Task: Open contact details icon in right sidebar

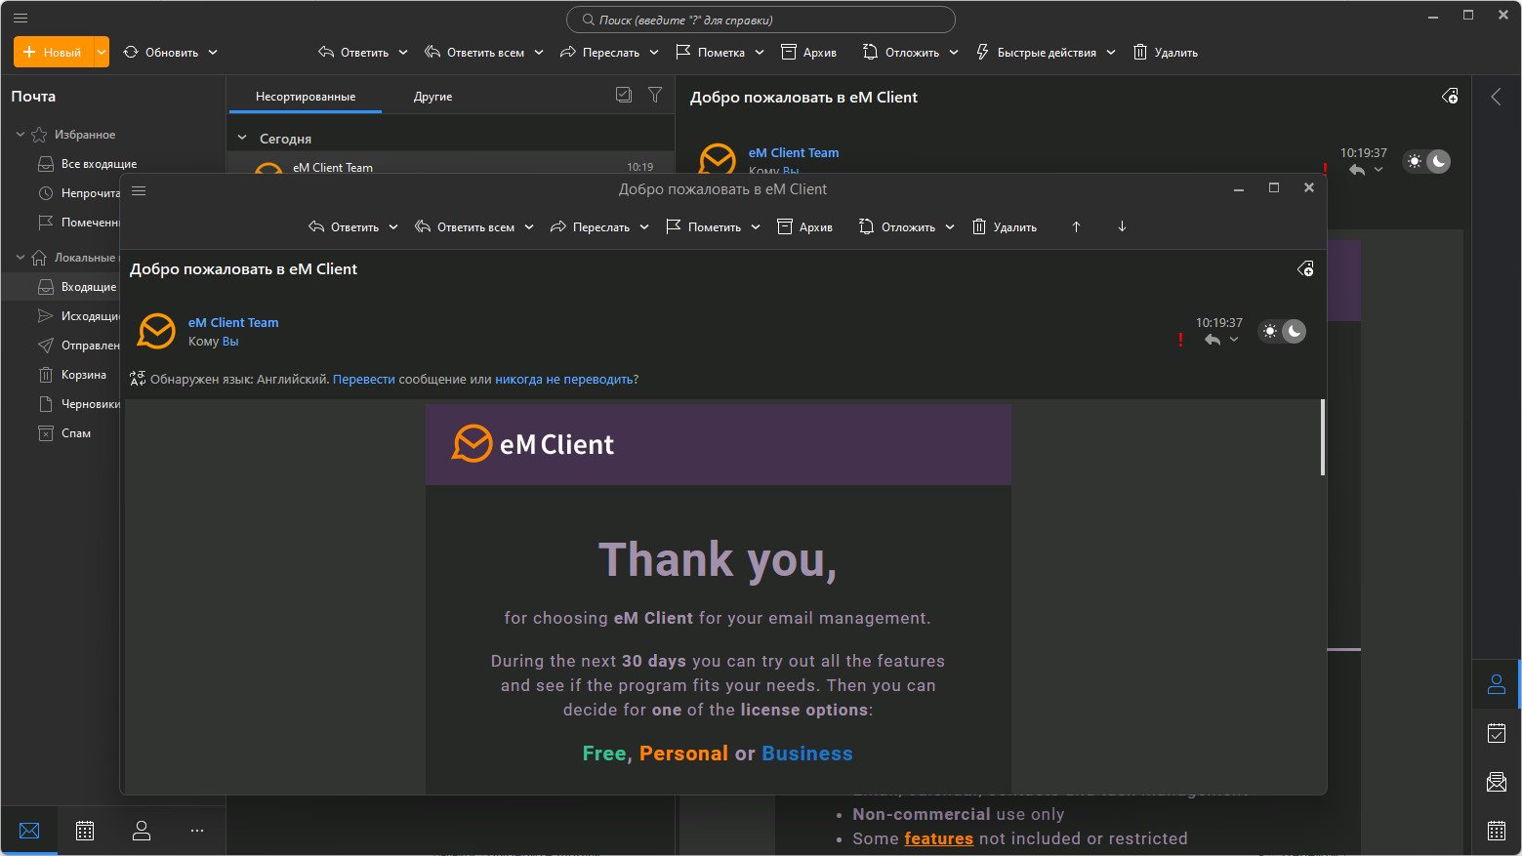Action: [1496, 684]
